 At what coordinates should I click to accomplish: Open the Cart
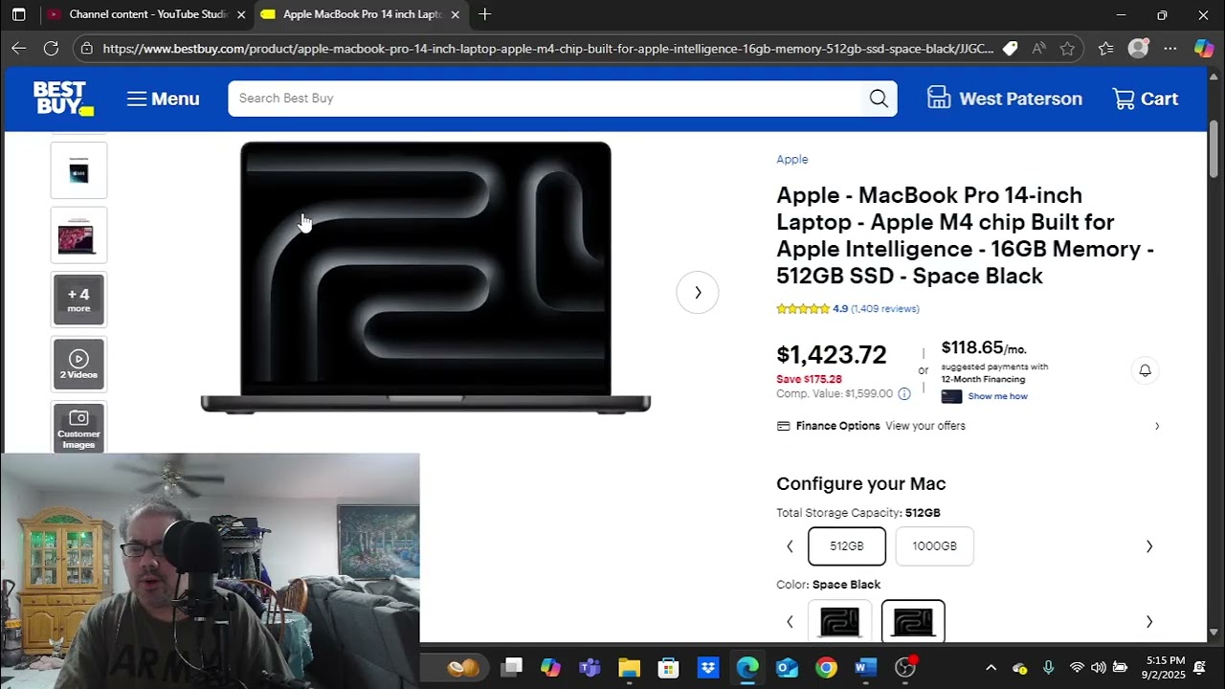pyautogui.click(x=1146, y=99)
